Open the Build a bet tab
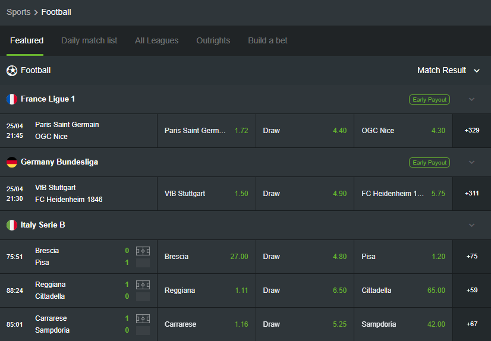 click(267, 40)
